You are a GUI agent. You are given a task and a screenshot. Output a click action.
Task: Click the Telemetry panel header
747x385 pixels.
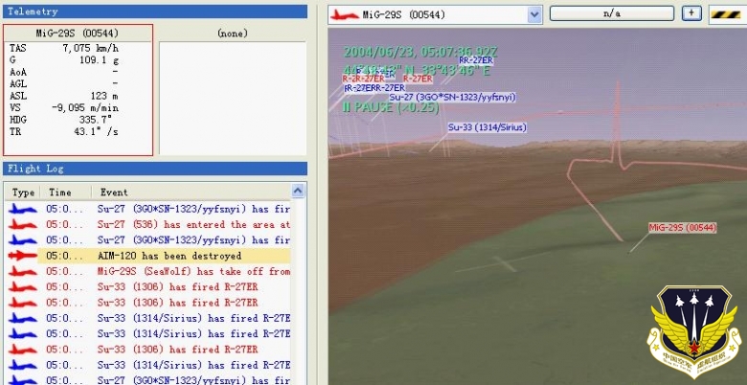click(x=155, y=11)
